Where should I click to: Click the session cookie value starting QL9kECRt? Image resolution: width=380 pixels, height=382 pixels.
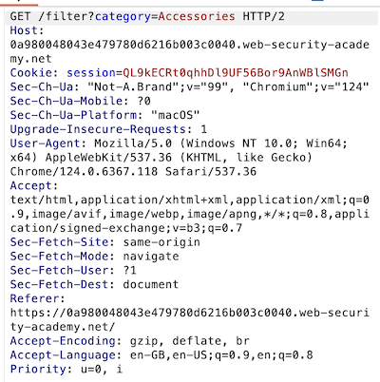tap(236, 73)
